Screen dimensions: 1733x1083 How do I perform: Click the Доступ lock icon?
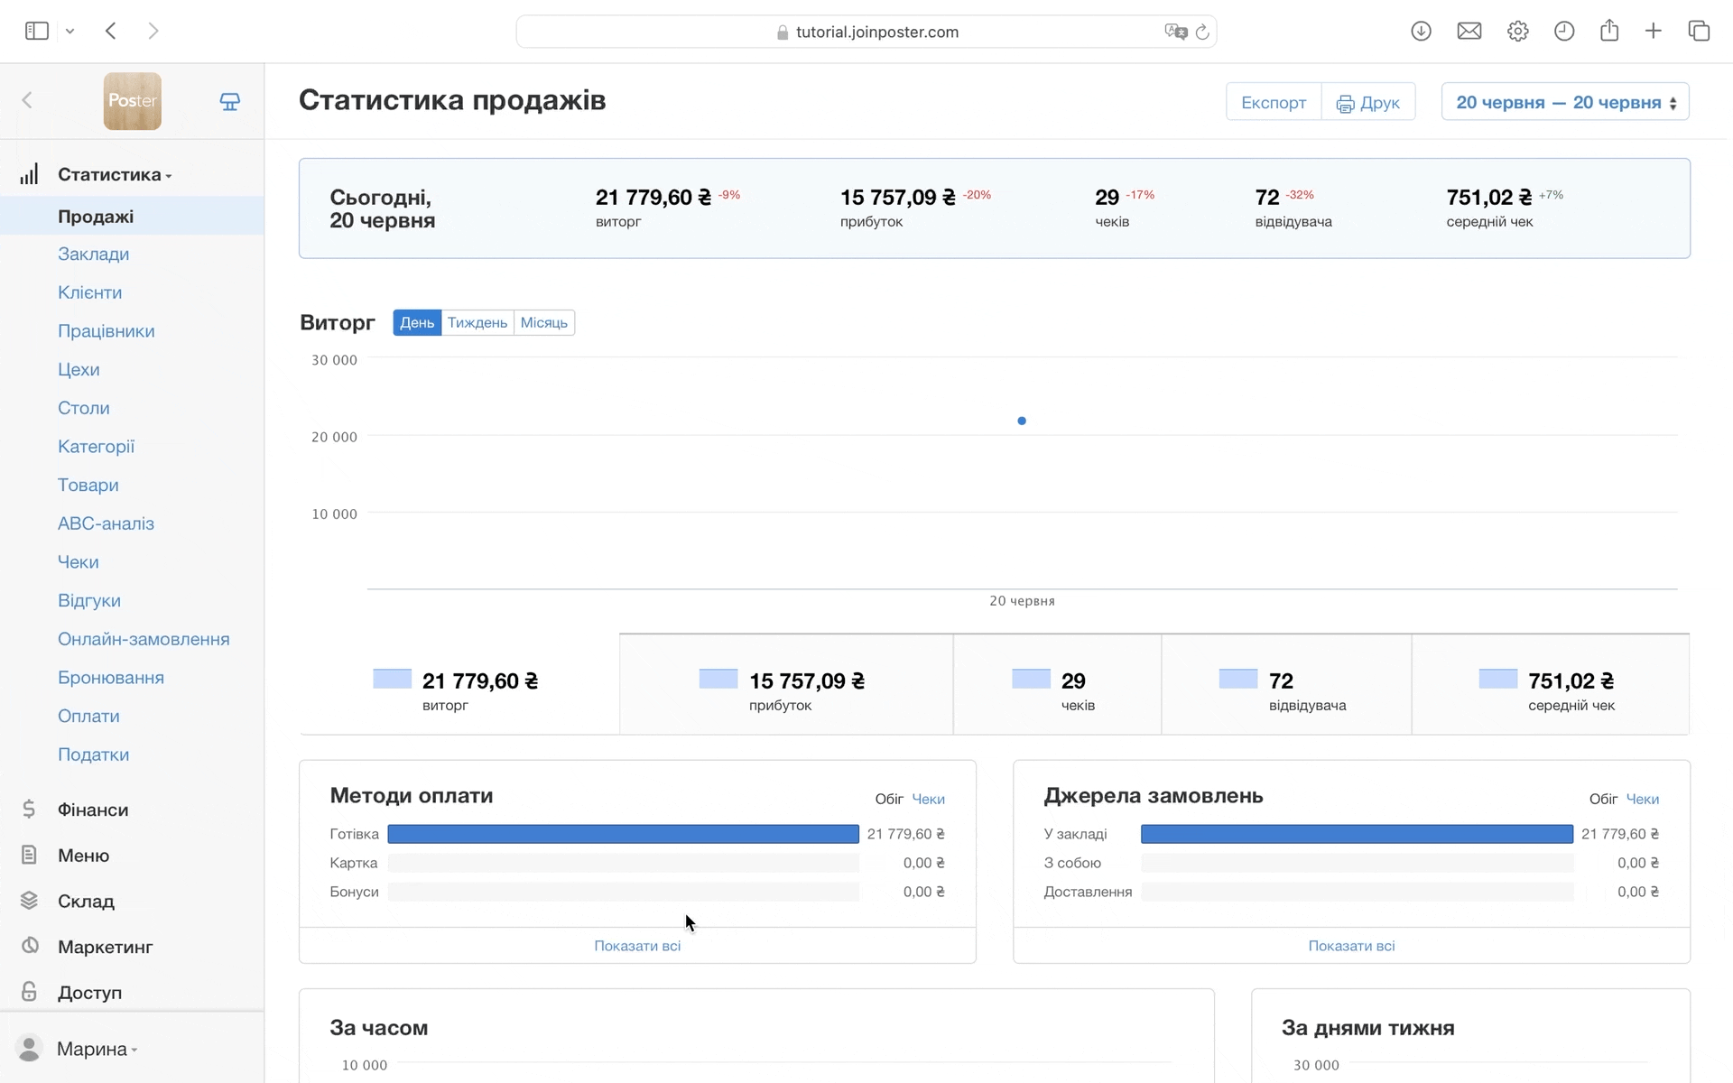pos(29,992)
